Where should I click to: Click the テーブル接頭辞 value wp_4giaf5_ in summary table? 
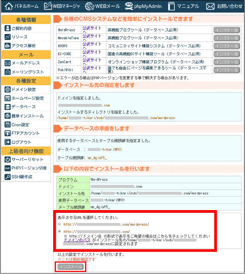100,207
